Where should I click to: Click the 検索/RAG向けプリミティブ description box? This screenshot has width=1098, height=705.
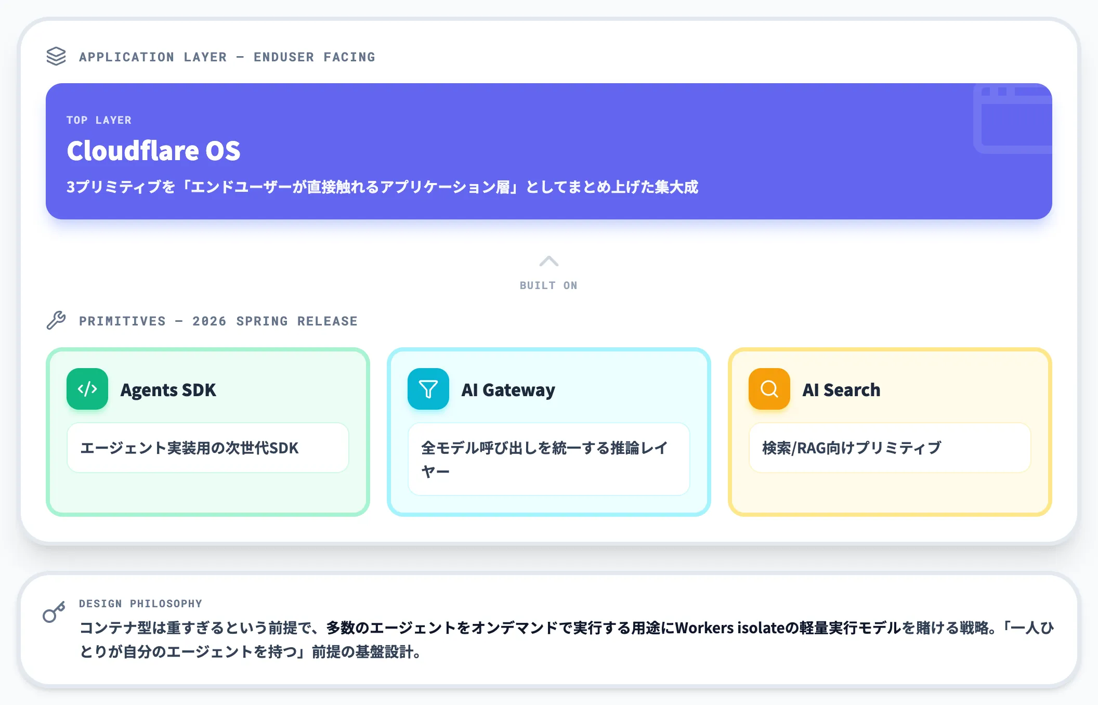click(x=890, y=448)
